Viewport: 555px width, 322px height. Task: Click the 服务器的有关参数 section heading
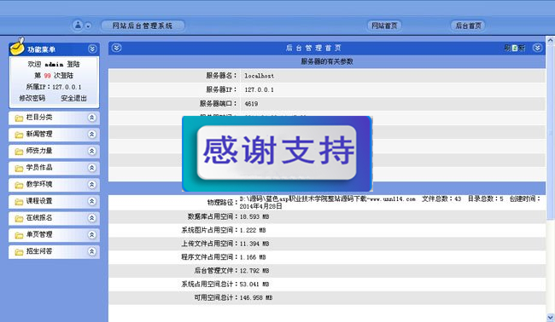pyautogui.click(x=327, y=61)
